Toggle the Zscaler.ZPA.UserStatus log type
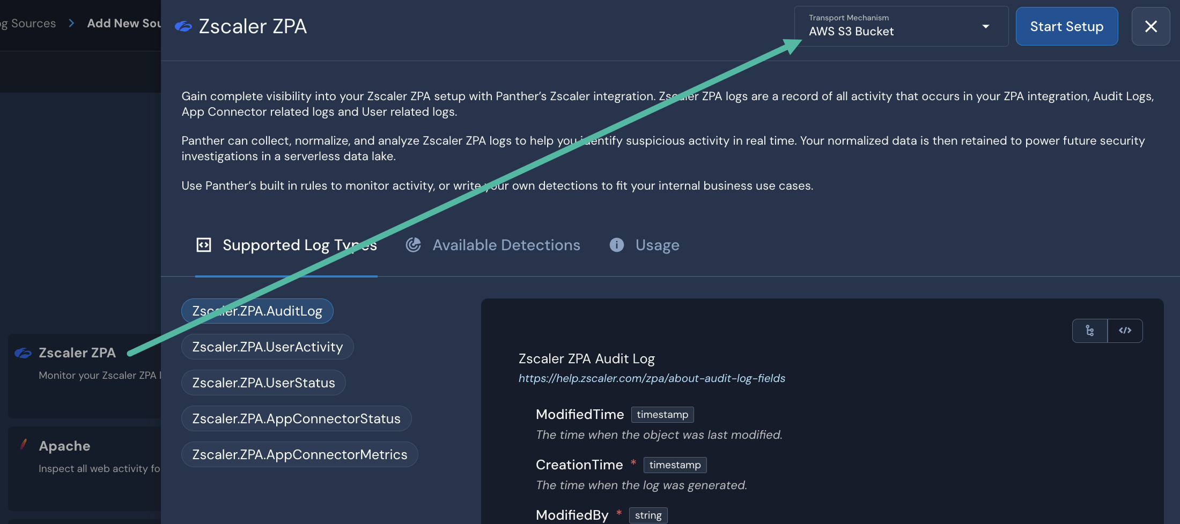Viewport: 1180px width, 524px height. [x=263, y=383]
